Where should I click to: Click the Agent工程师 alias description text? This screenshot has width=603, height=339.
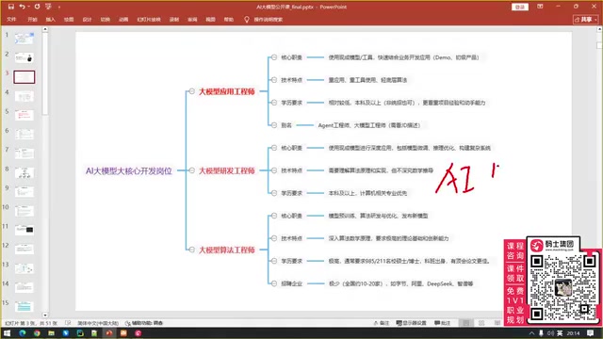point(369,125)
